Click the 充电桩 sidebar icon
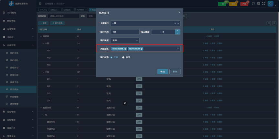 (x=4, y=37)
